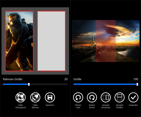Rotate the image using Drehen Links

click(x=78, y=97)
